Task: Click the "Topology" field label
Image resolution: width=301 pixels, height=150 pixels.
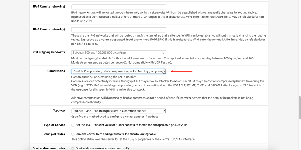Action: point(59,111)
